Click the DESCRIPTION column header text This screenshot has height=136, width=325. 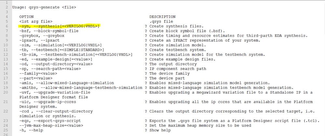162,16
